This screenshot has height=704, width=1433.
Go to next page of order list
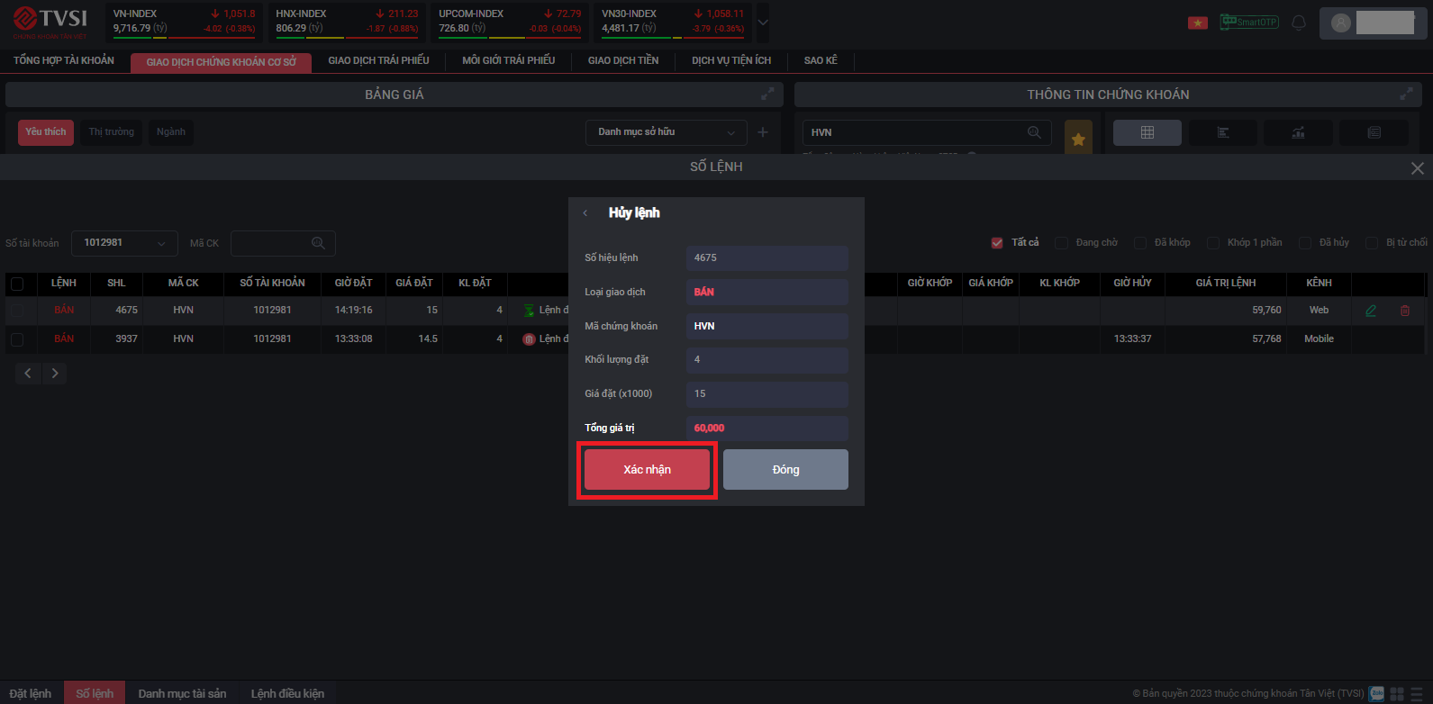click(x=55, y=374)
